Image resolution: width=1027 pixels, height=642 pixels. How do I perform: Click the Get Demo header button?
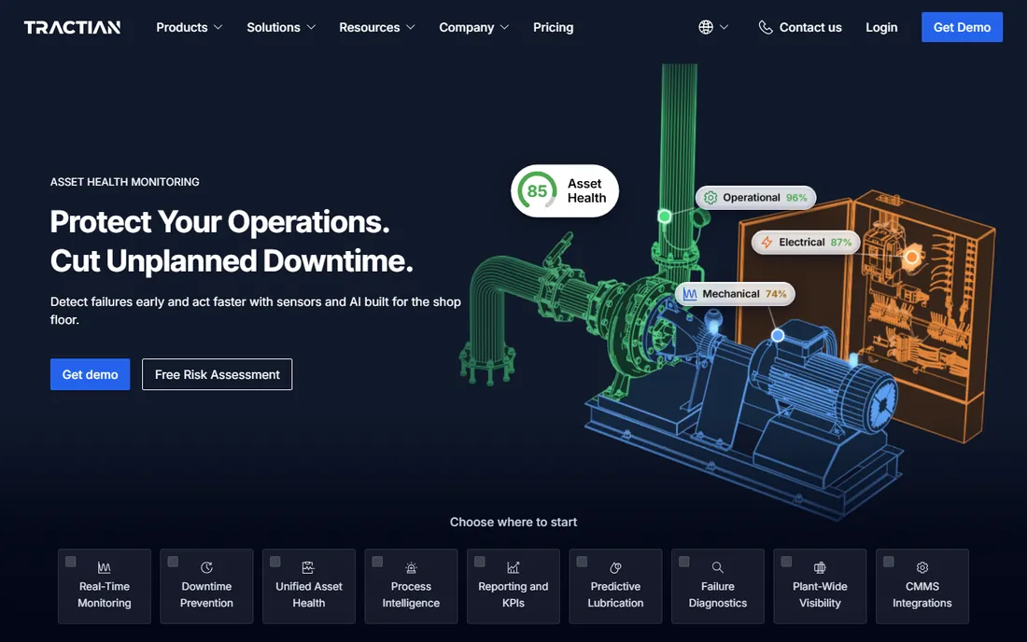pos(962,27)
